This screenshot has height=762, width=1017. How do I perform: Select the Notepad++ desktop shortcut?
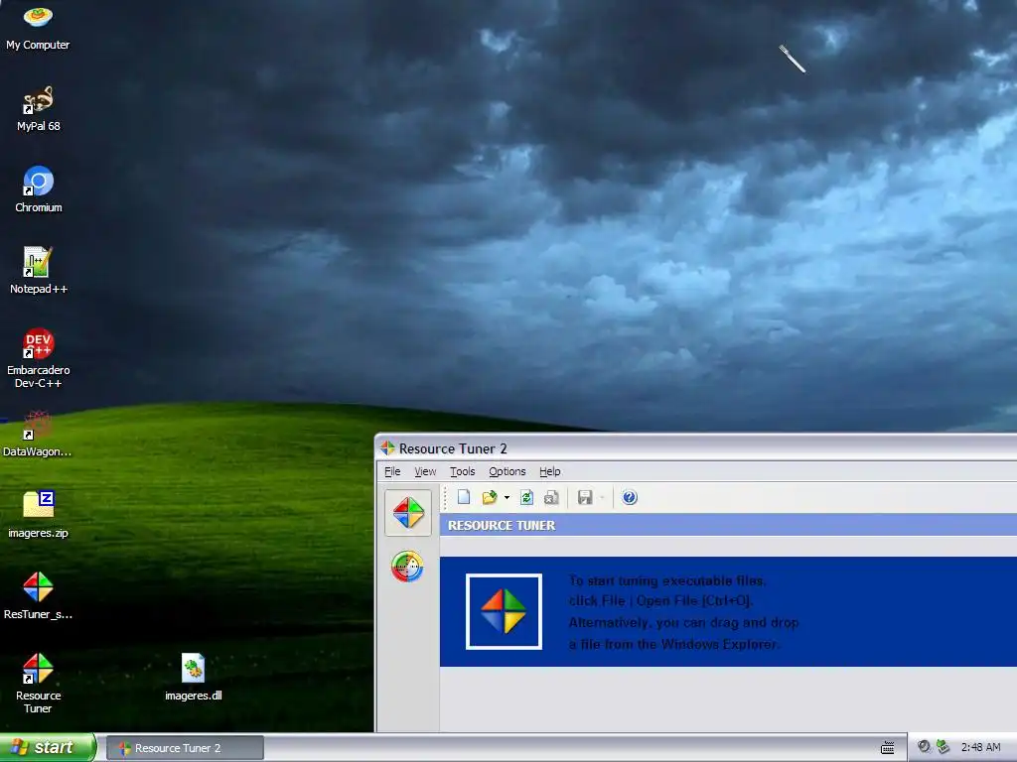[39, 271]
